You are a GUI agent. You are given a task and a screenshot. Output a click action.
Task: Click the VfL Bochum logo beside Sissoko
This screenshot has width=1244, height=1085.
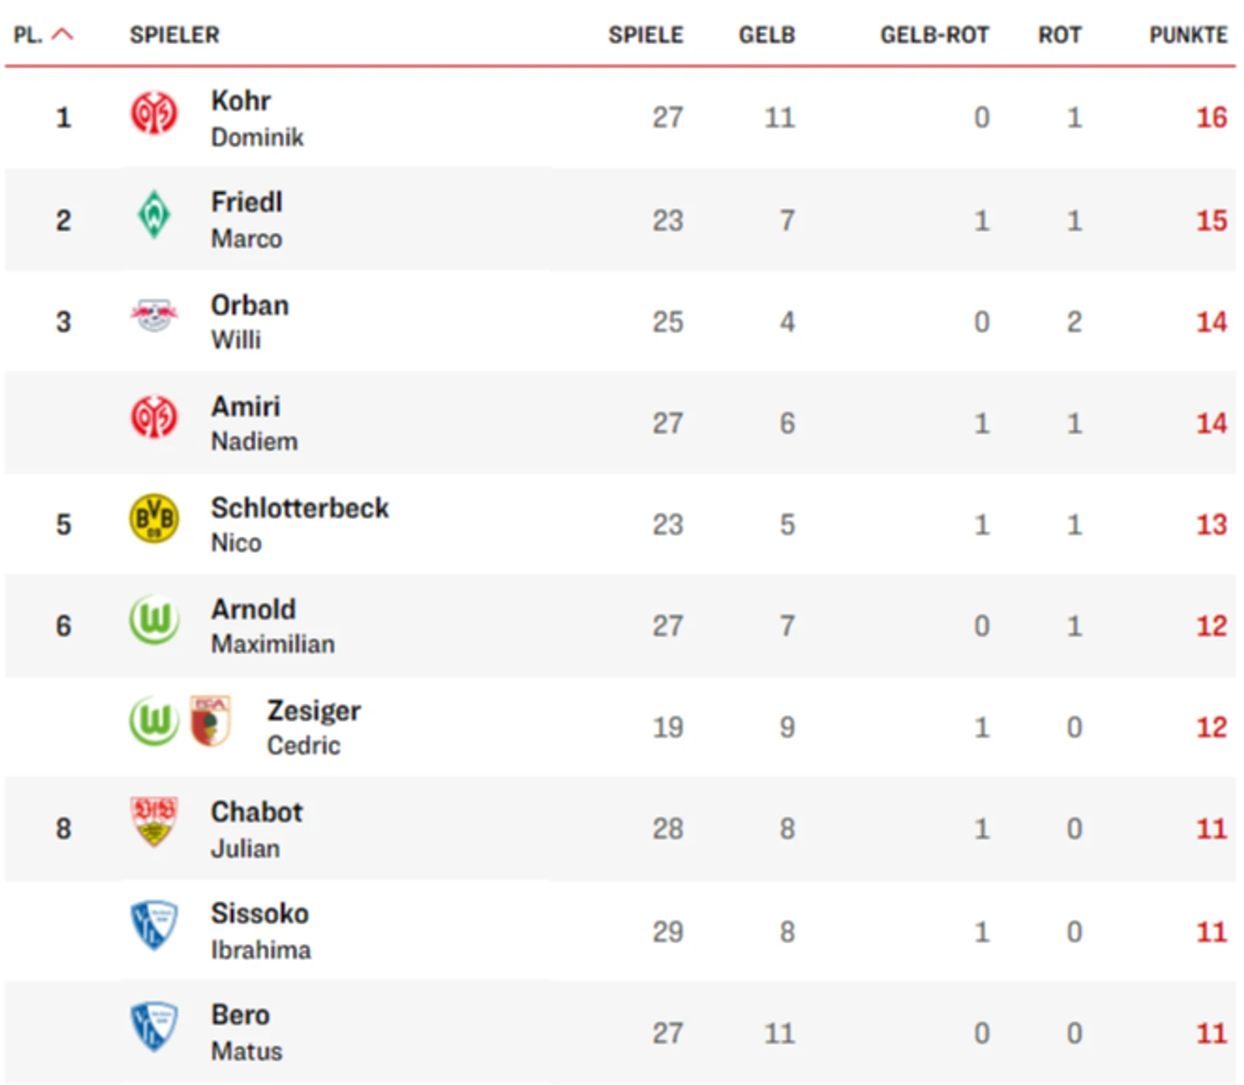click(x=153, y=925)
